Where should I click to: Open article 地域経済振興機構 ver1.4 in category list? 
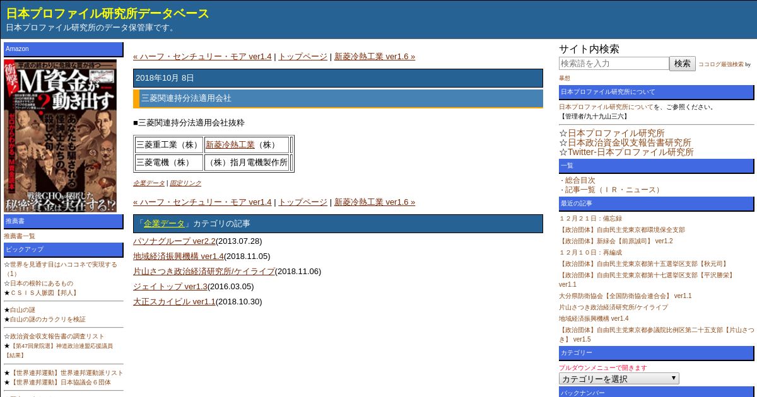tap(179, 256)
